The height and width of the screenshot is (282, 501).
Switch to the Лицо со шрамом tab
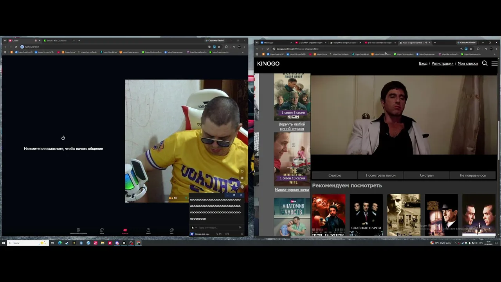coord(414,42)
